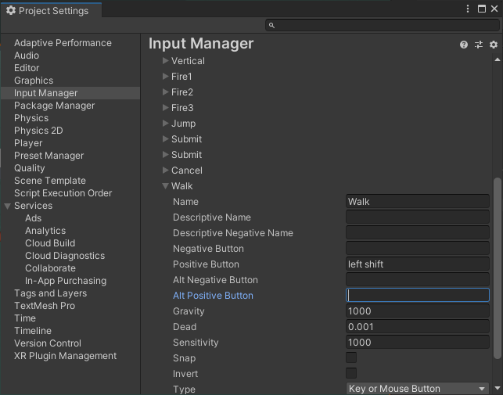The width and height of the screenshot is (503, 395).
Task: Click the scrollbar down arrow
Action: point(498,388)
